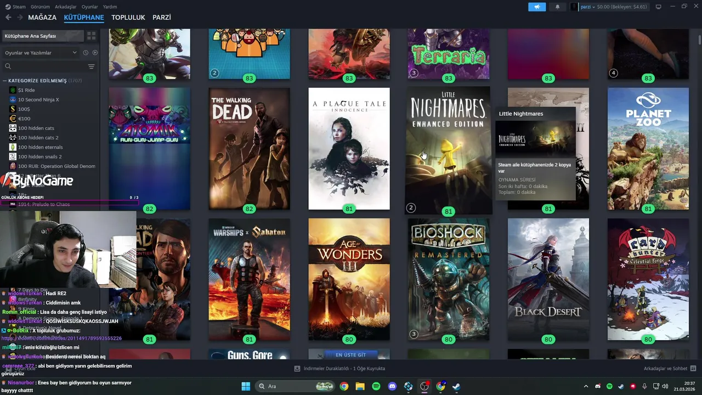The image size is (702, 395).
Task: Open Arkadaşlar ve Sohbet friends panel
Action: [670, 369]
